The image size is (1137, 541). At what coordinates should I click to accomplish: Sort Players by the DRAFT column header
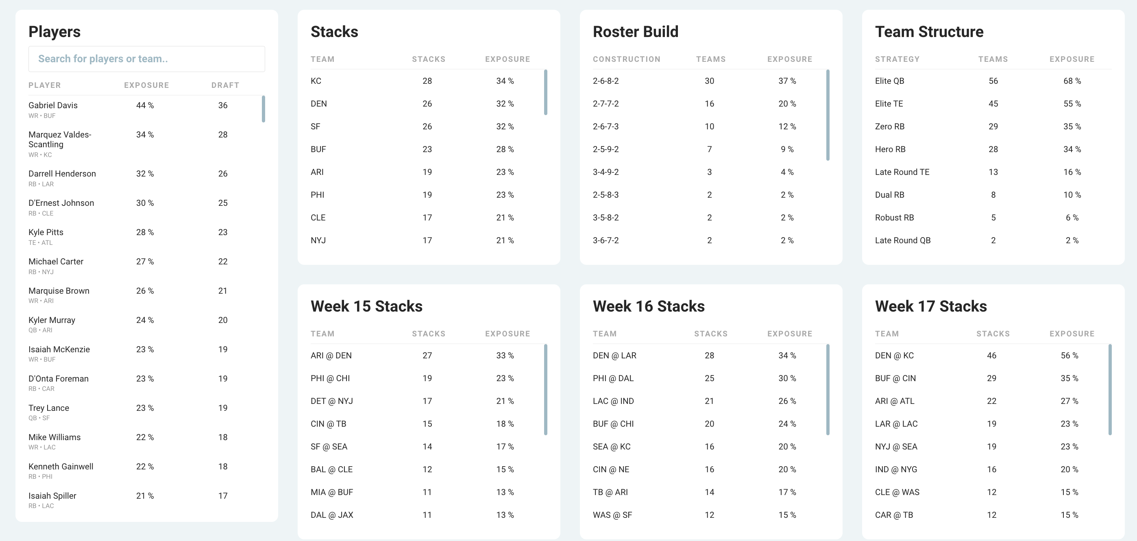225,85
